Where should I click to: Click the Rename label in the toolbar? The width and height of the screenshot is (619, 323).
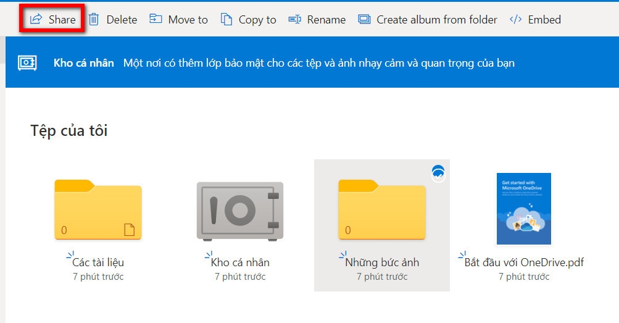pyautogui.click(x=326, y=19)
